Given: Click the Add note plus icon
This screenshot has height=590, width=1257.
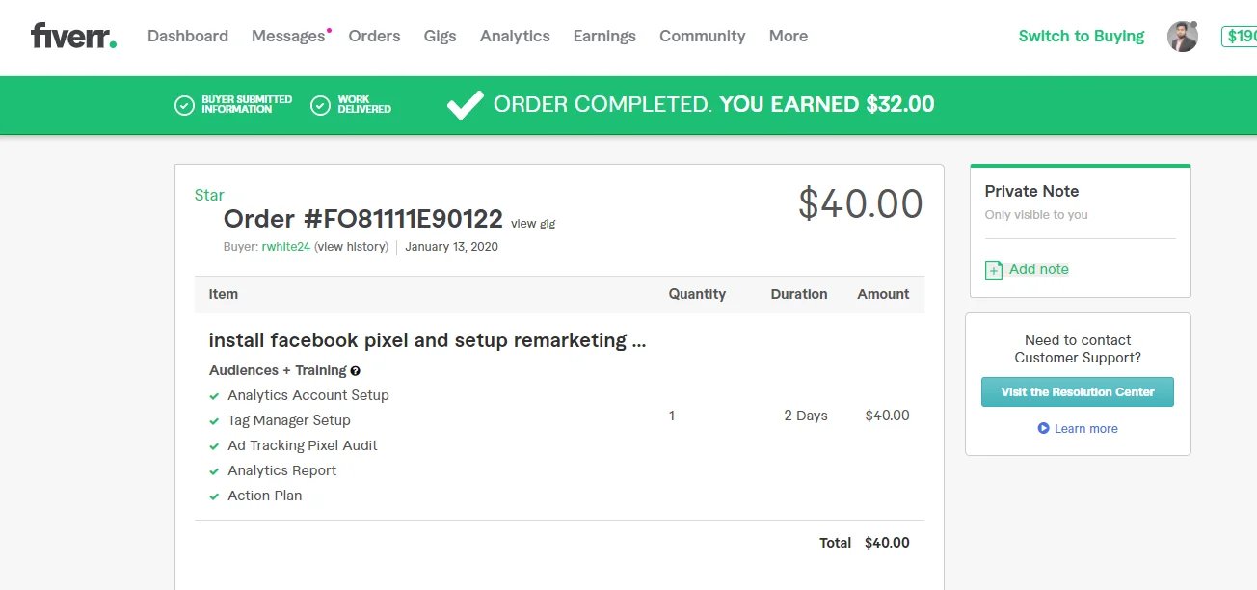Looking at the screenshot, I should (994, 270).
